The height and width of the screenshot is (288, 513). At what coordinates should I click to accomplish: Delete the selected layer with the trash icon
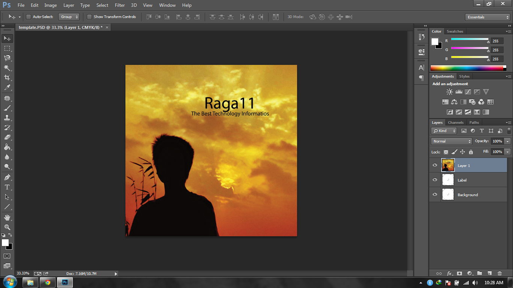coord(499,273)
